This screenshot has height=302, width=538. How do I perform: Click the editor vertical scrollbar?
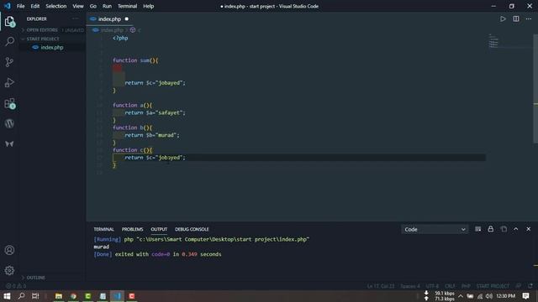point(535,88)
